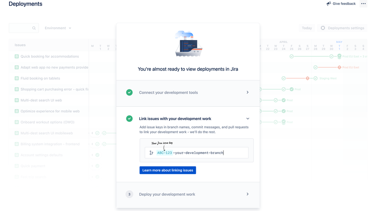The width and height of the screenshot is (377, 211).
Task: Click story icon beside Fluid booking on tablets
Action: pos(17,79)
